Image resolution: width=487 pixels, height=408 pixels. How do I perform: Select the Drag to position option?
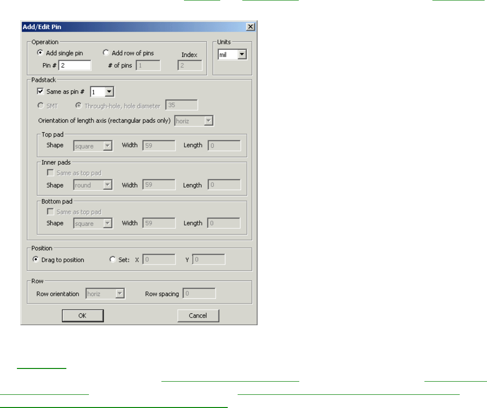tap(36, 259)
